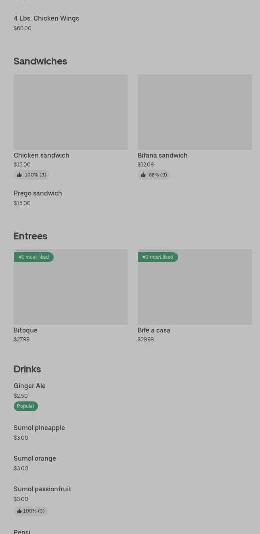260x534 pixels.
Task: Select Ginger Ale from Drinks
Action: (x=29, y=386)
